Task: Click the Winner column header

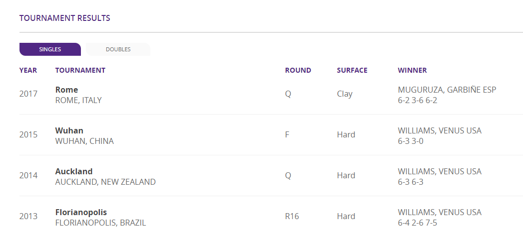Action: click(x=412, y=70)
